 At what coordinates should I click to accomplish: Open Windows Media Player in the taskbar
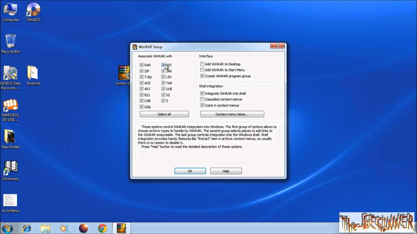click(64, 228)
